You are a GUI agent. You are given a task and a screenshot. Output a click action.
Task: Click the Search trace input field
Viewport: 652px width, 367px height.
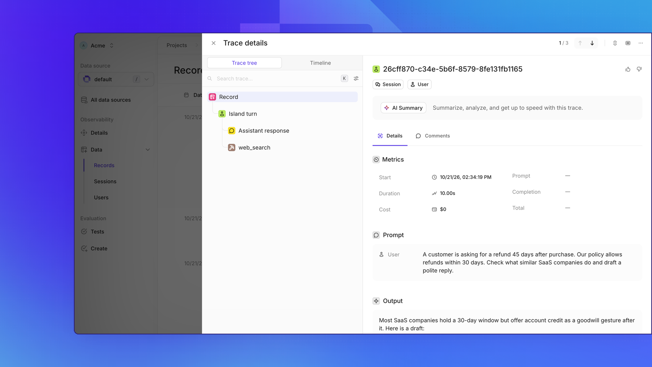click(x=277, y=79)
